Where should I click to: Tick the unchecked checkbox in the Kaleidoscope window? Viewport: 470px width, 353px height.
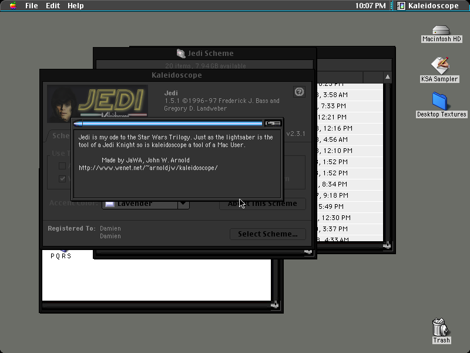point(62,166)
